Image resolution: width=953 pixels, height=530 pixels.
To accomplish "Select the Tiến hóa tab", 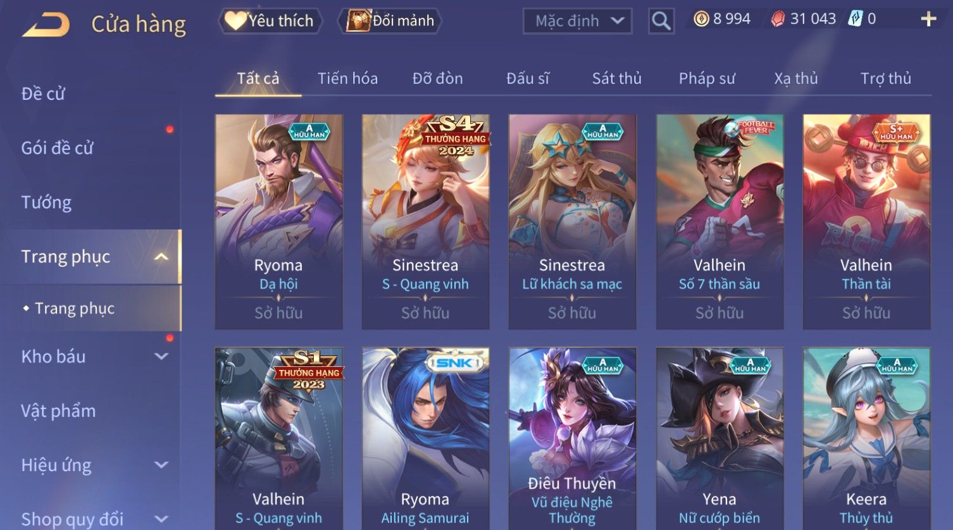I will pyautogui.click(x=347, y=78).
